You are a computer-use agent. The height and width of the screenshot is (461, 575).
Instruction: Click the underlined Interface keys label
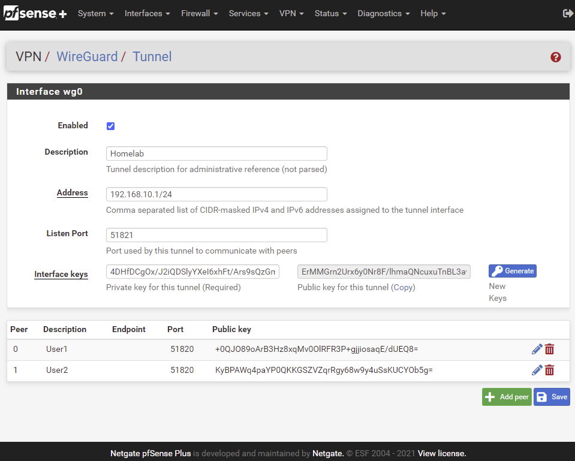click(61, 275)
